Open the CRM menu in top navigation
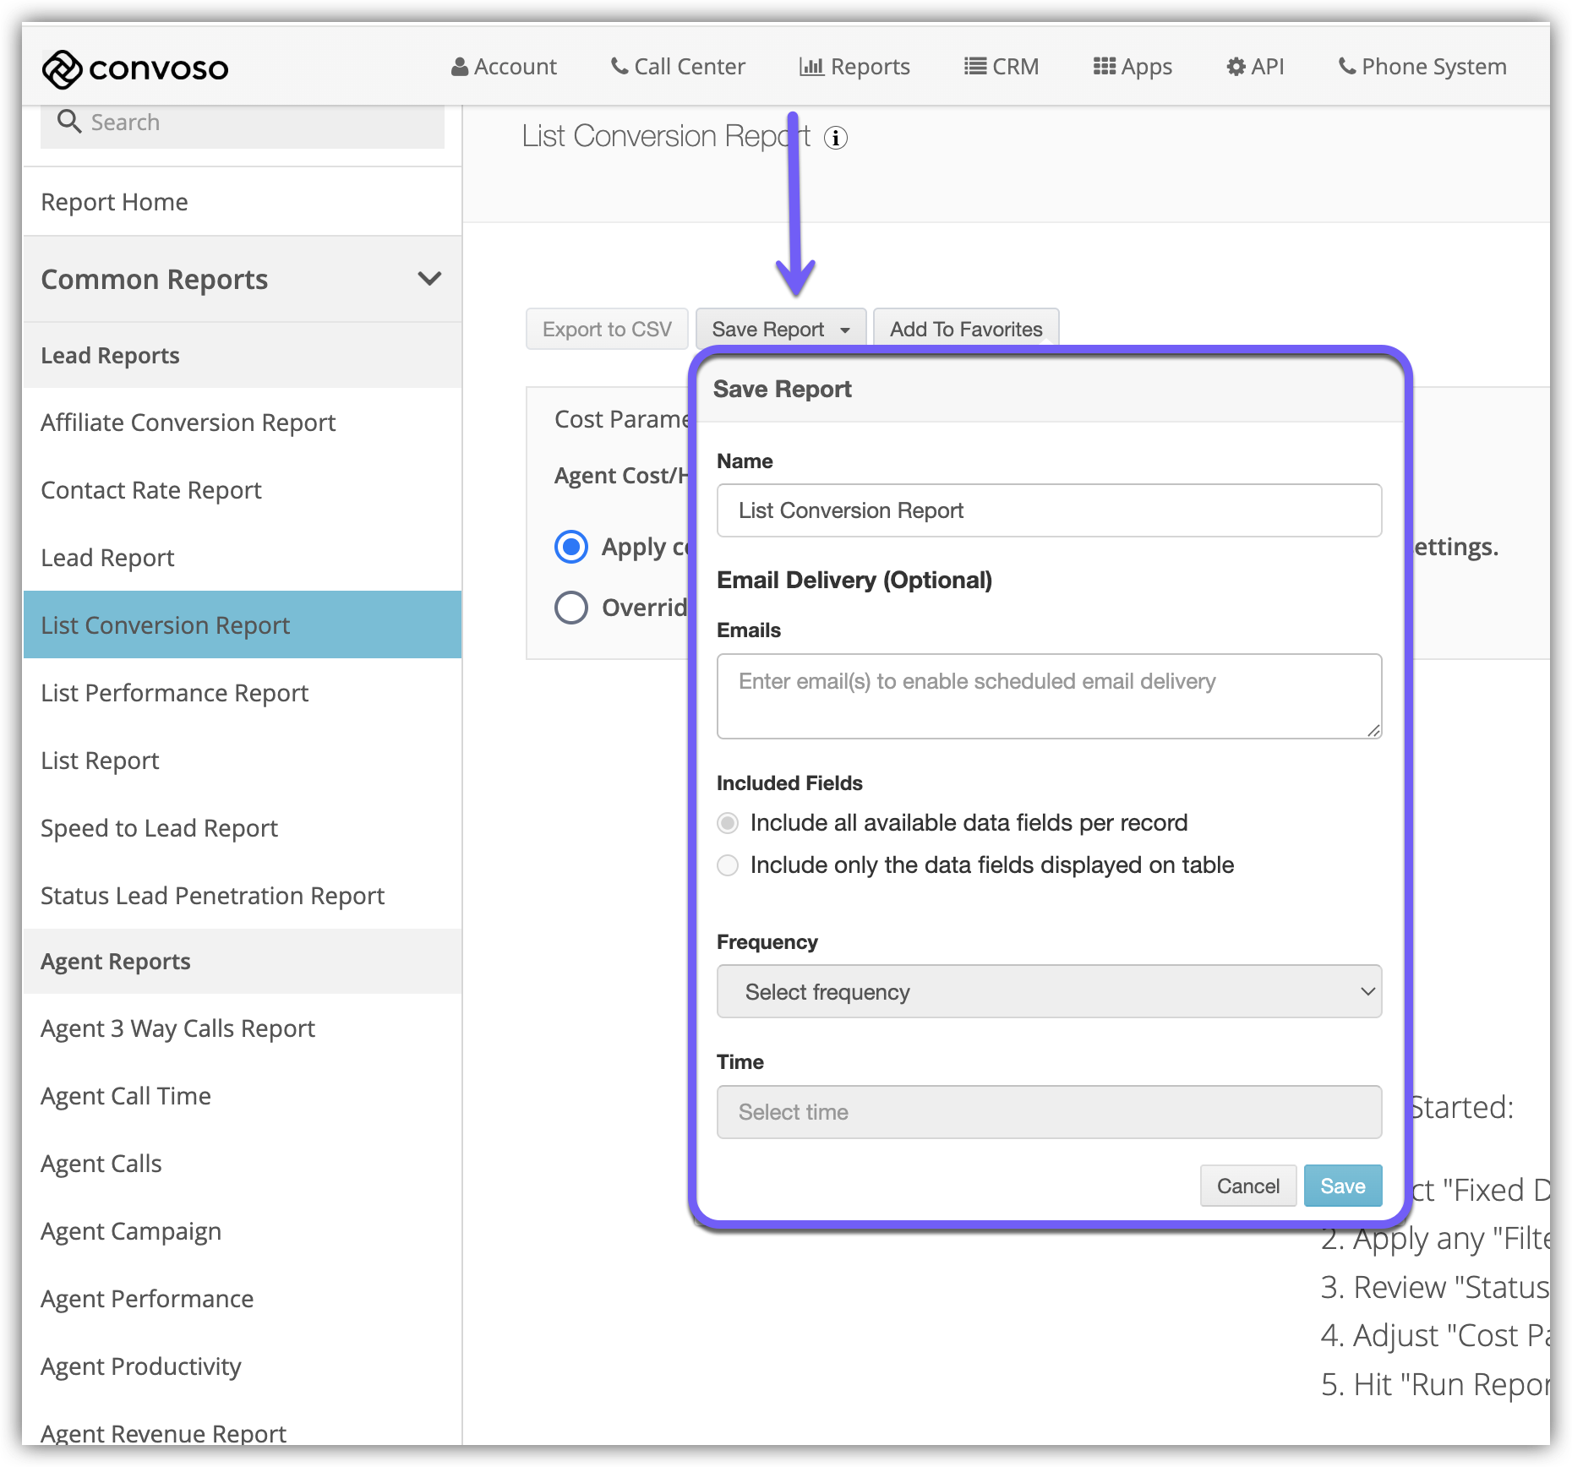The height and width of the screenshot is (1467, 1572). tap(1002, 67)
